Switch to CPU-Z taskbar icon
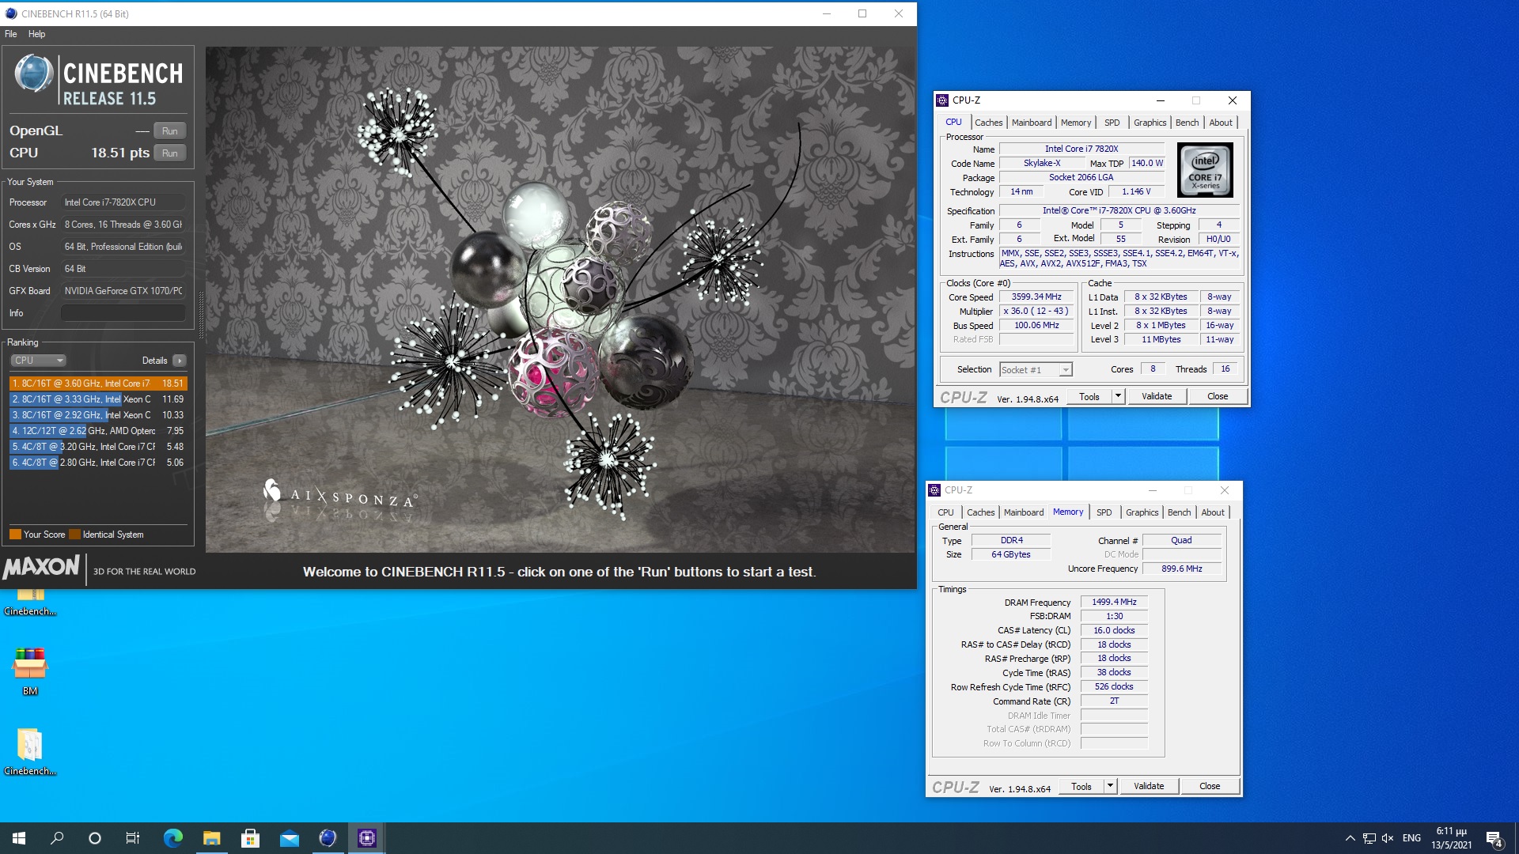The width and height of the screenshot is (1519, 854). (x=366, y=838)
